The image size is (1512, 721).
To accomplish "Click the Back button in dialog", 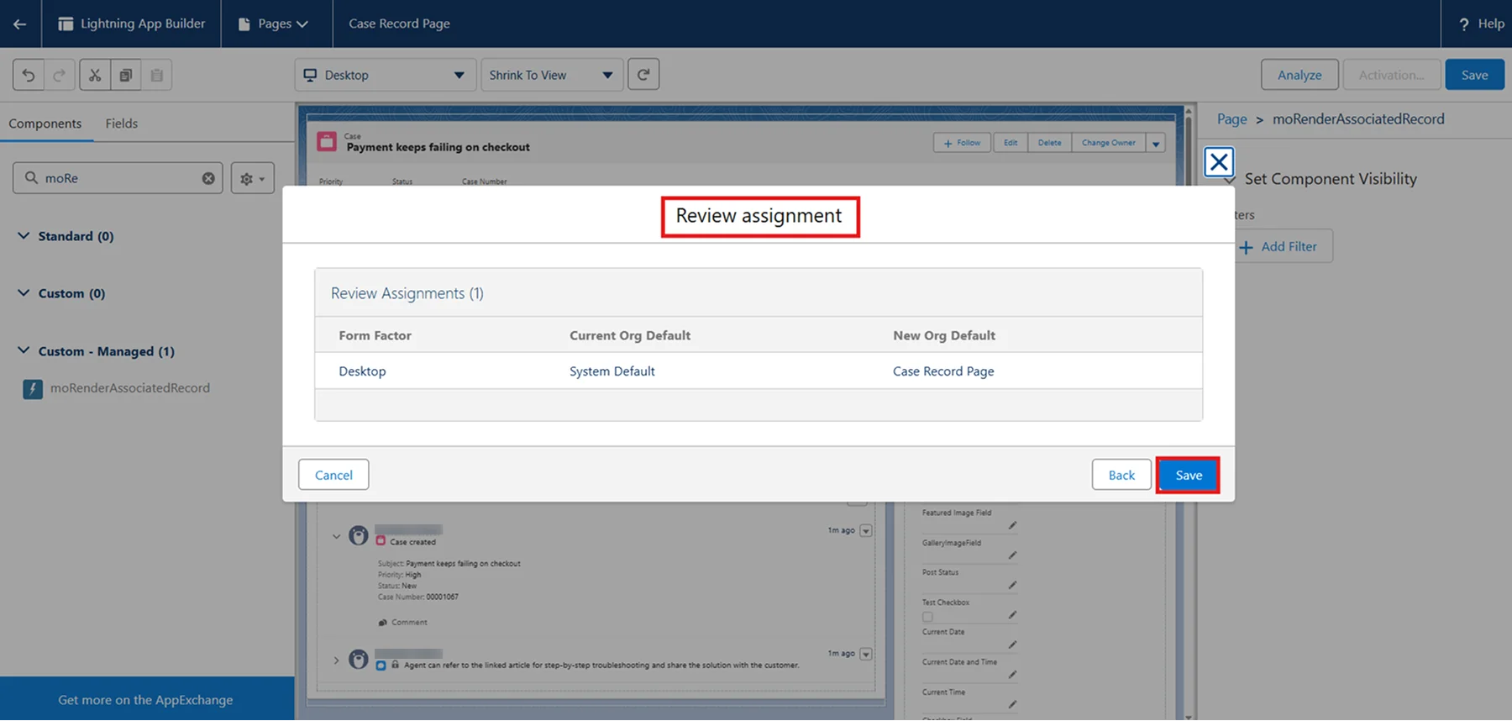I will coord(1121,475).
